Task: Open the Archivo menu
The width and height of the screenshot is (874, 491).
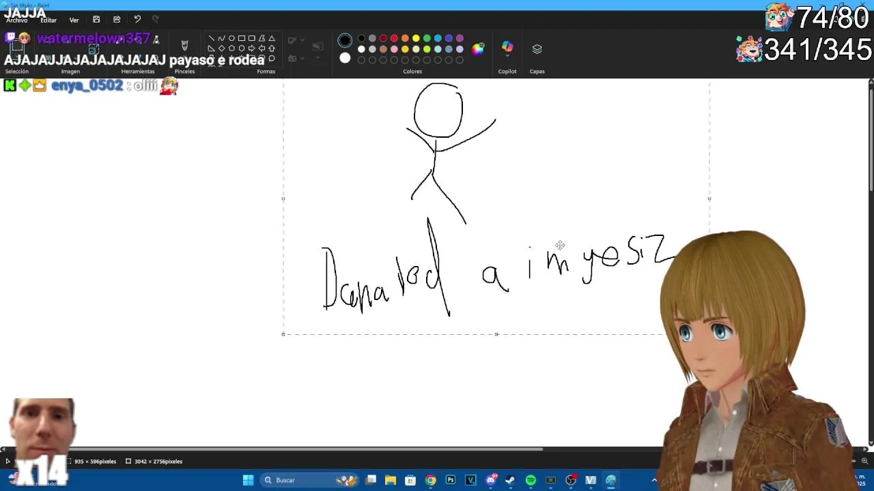Action: [17, 20]
